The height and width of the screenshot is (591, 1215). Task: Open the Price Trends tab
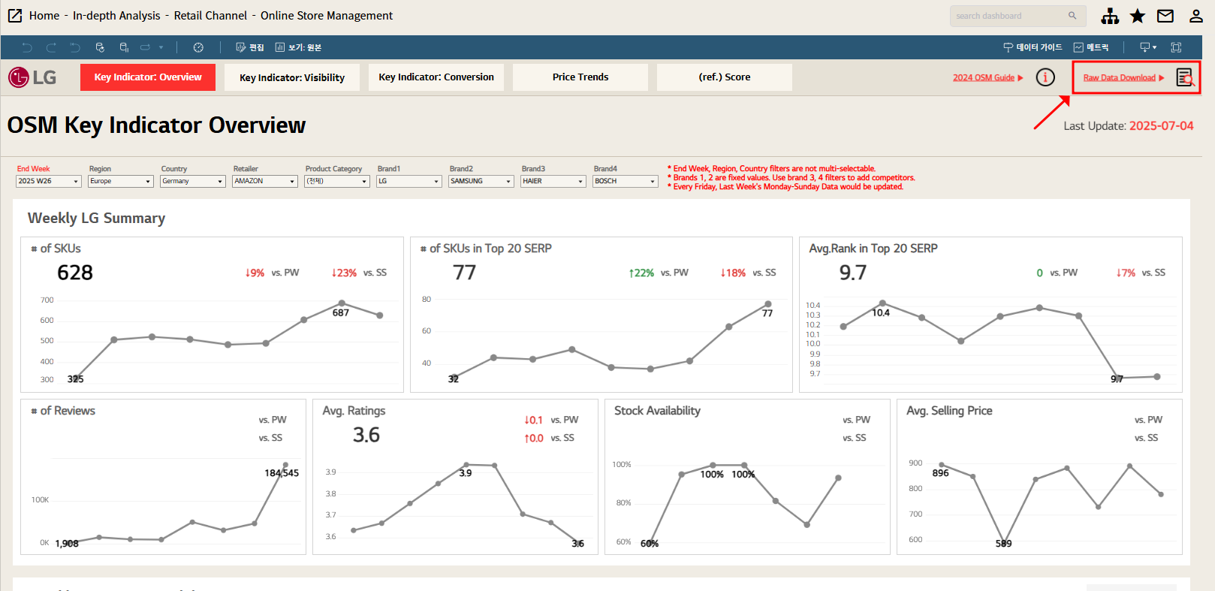click(x=580, y=77)
